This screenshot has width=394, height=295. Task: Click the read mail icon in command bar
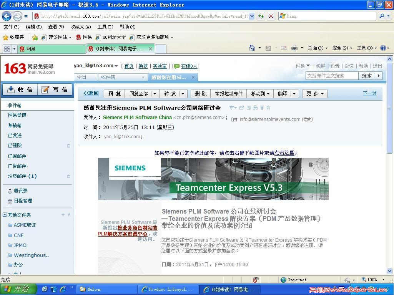point(284,48)
